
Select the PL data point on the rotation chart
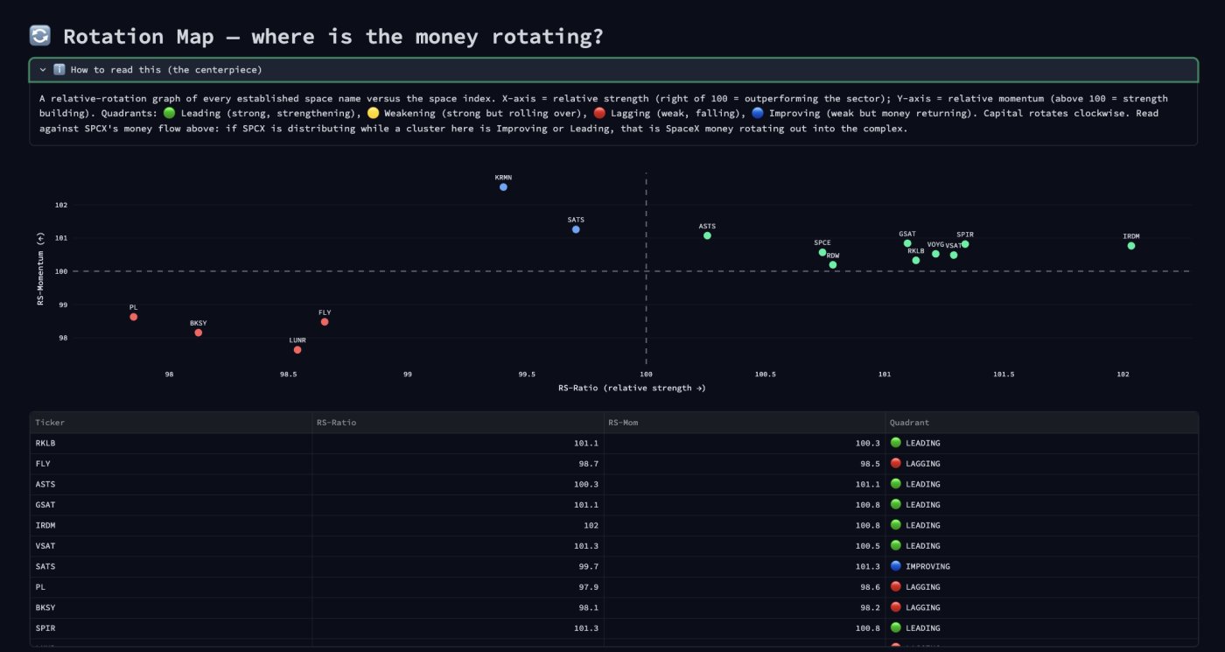pos(133,317)
